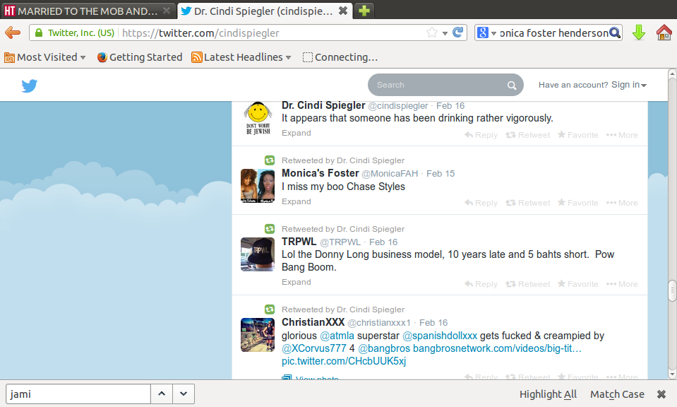This screenshot has width=677, height=407.
Task: Open the @MonicaFAH handle link
Action: pos(390,174)
